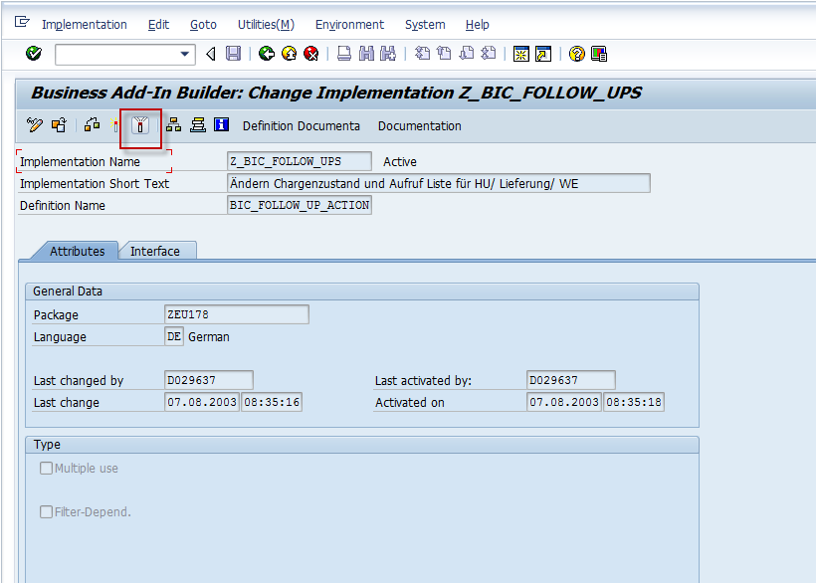Click the green Enter checkmark icon
Image resolution: width=817 pixels, height=584 pixels.
click(33, 54)
